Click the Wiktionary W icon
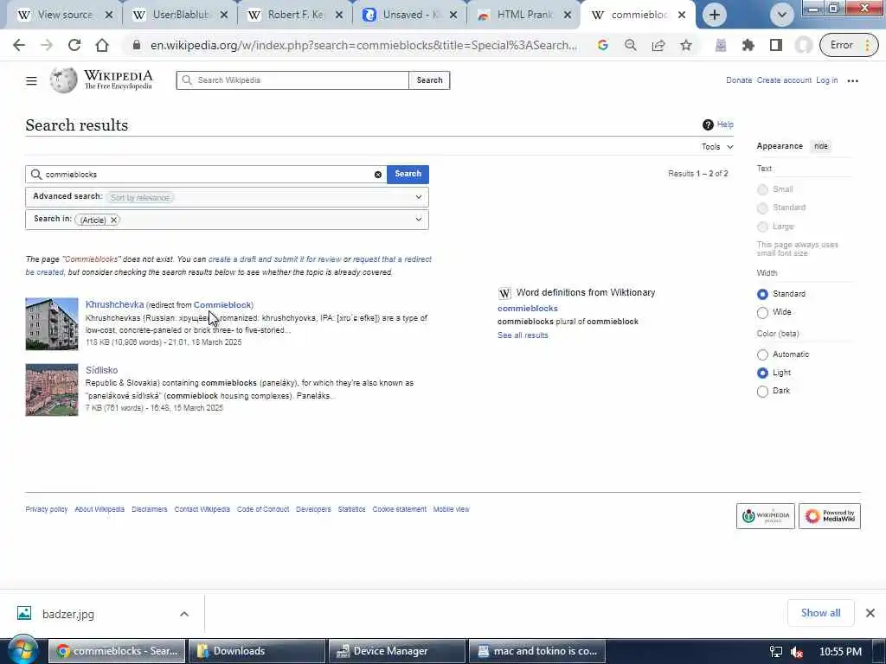The image size is (886, 664). (x=504, y=293)
